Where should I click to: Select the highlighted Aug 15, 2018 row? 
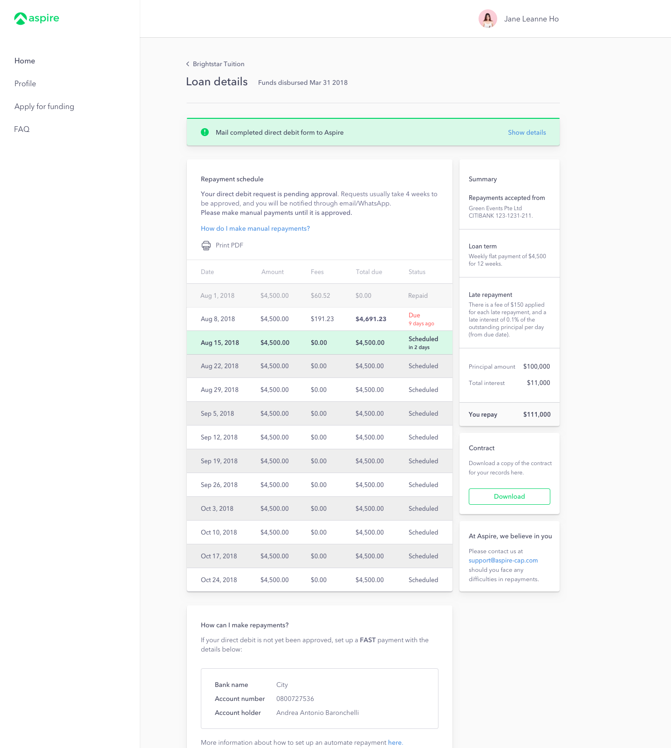pos(320,343)
